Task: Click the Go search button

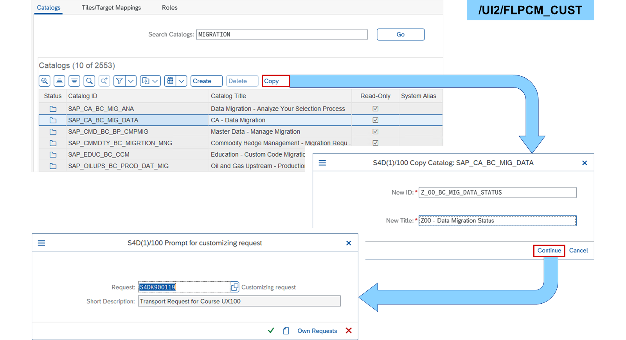Action: (401, 34)
